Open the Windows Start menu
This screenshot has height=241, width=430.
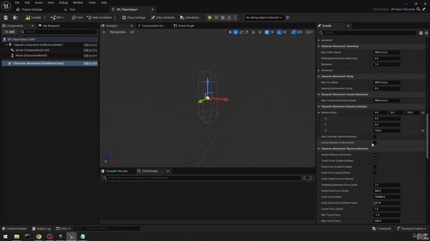5,236
